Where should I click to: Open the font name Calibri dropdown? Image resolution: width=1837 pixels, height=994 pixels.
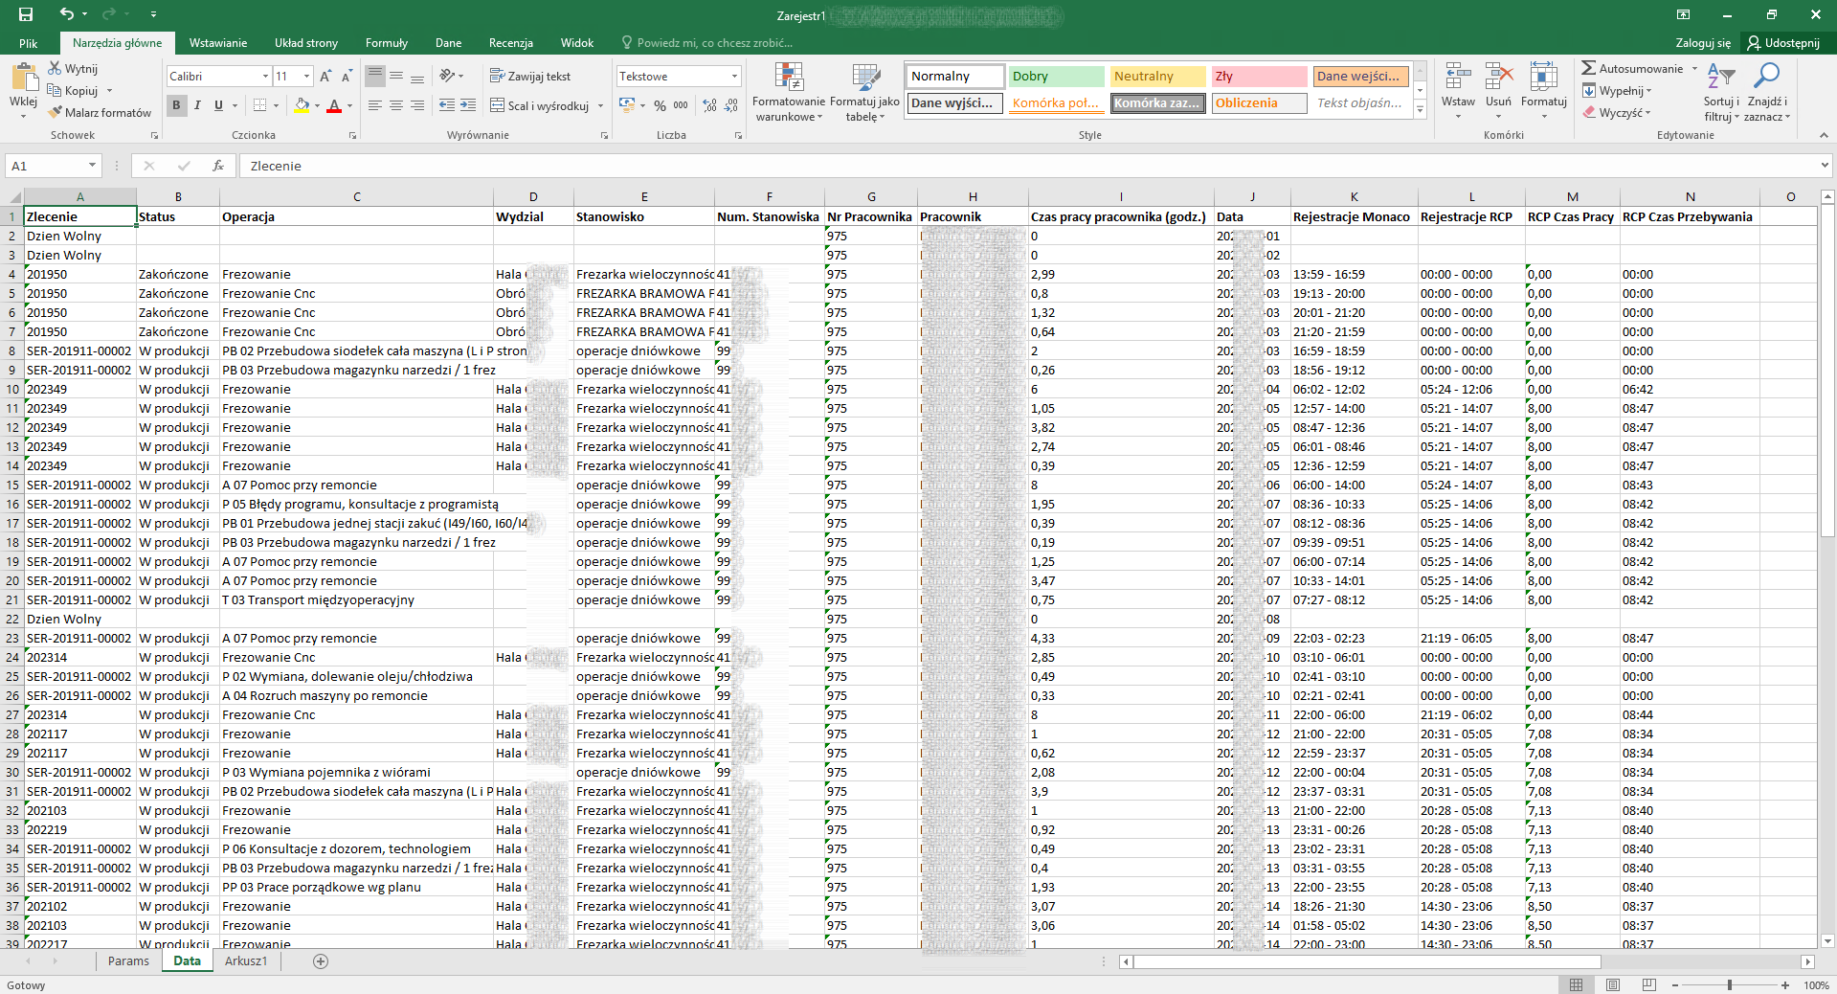click(x=265, y=77)
